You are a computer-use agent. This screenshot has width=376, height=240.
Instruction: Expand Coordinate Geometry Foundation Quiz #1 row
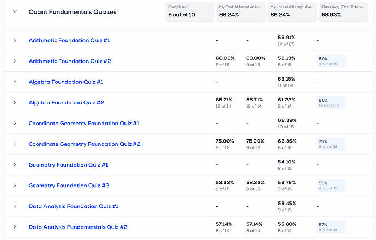(x=15, y=124)
